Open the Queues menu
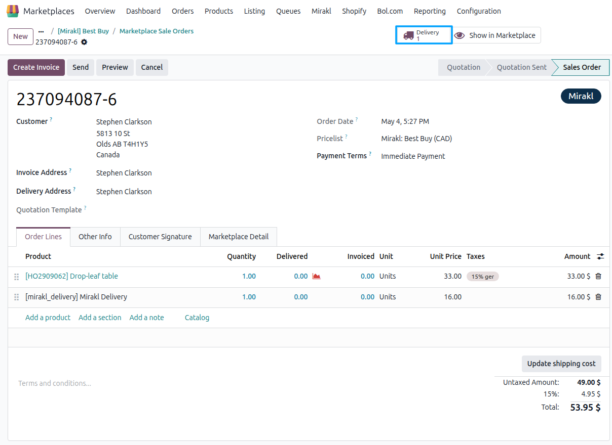 (x=288, y=11)
